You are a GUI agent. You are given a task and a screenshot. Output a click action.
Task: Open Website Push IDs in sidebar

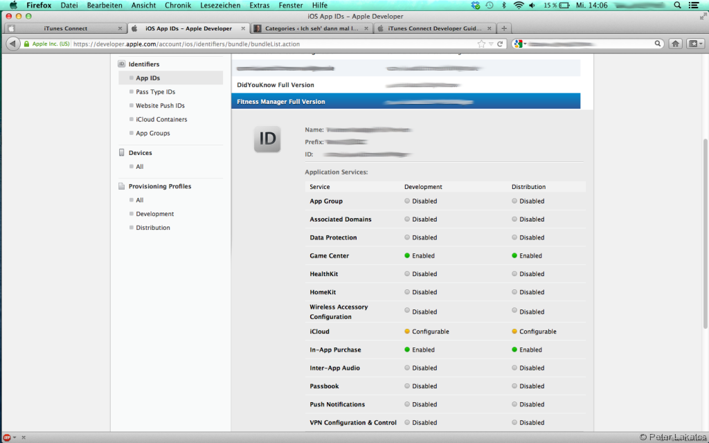pyautogui.click(x=160, y=105)
